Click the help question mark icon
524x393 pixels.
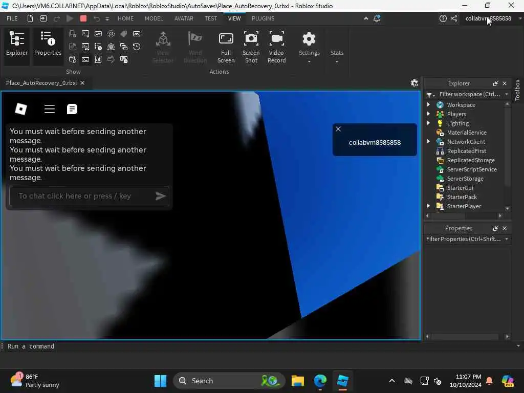tap(443, 19)
